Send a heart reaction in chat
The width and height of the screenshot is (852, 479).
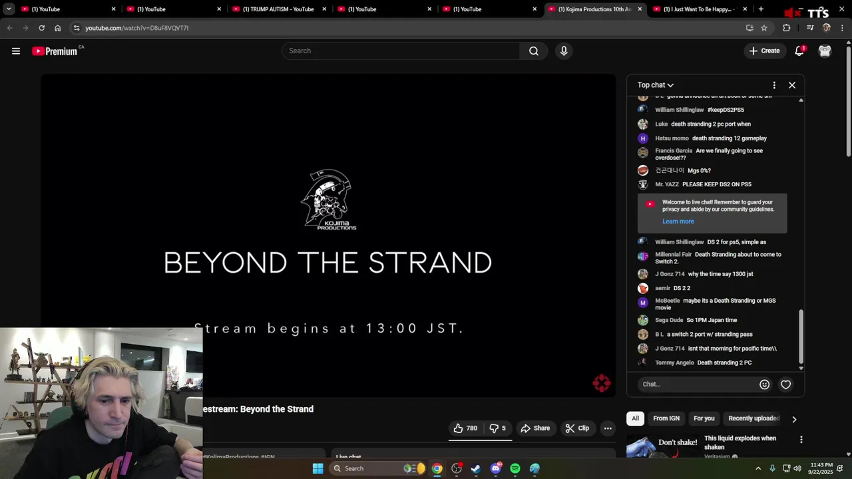(x=786, y=385)
